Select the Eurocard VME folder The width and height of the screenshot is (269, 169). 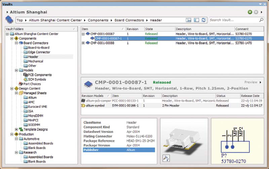click(x=38, y=107)
